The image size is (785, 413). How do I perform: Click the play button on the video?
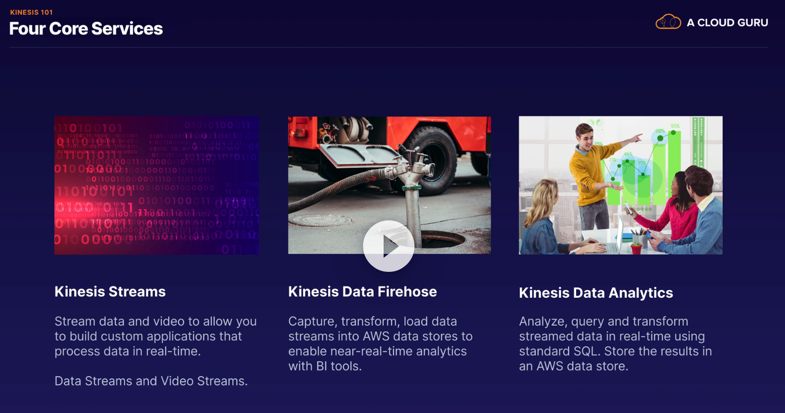click(x=389, y=246)
